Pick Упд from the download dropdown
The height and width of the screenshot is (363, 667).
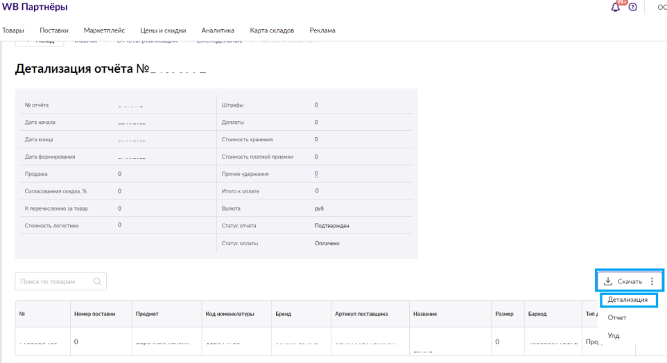tap(614, 335)
